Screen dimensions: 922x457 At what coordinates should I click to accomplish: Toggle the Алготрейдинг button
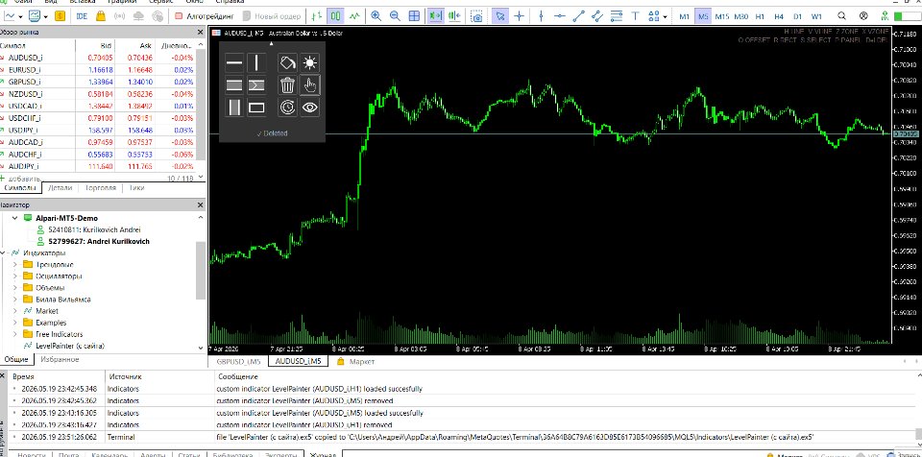(x=204, y=16)
